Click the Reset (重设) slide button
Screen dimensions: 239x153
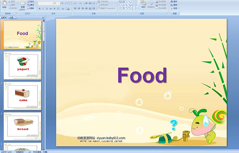coord(31,5)
